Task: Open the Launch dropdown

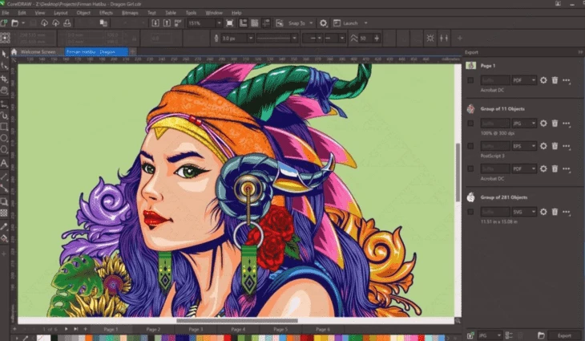Action: 365,23
